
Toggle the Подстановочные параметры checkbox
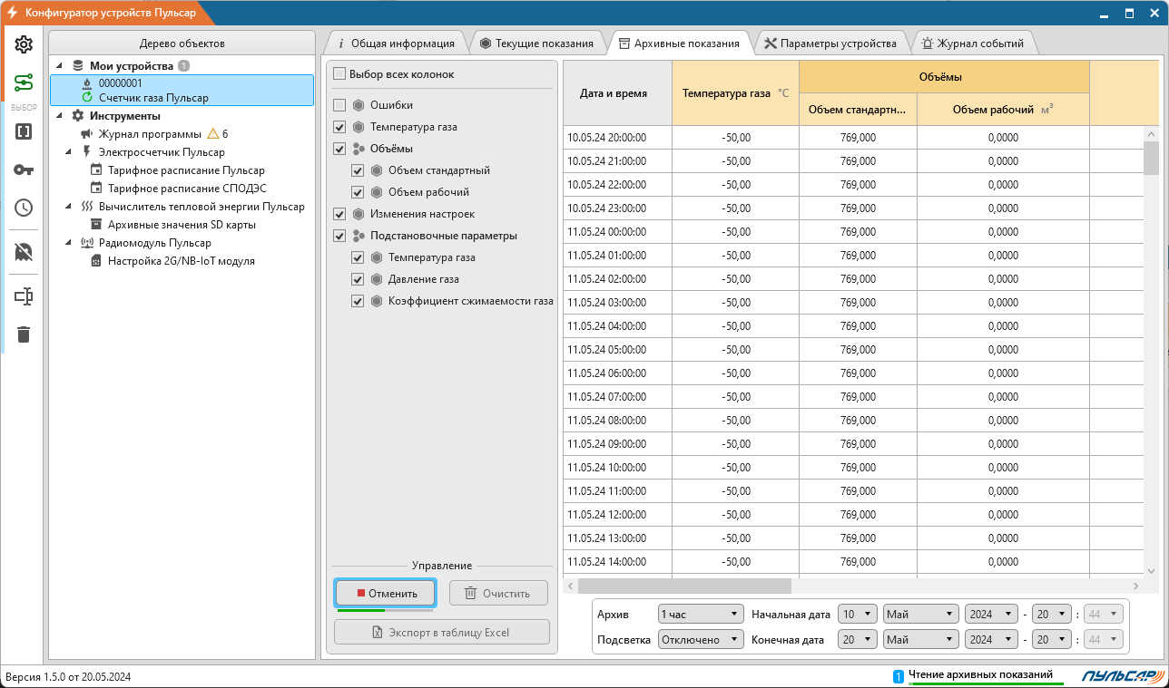point(339,236)
